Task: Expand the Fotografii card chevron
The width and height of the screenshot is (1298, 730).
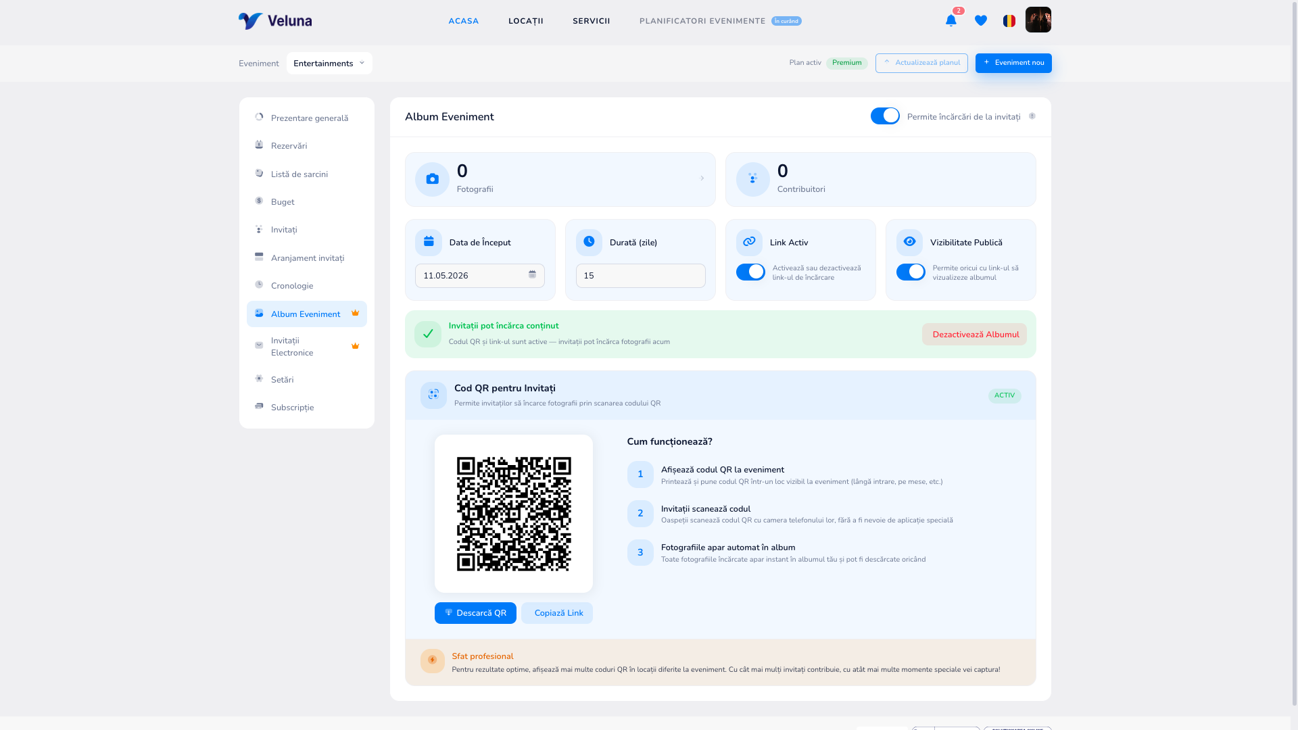Action: point(702,178)
